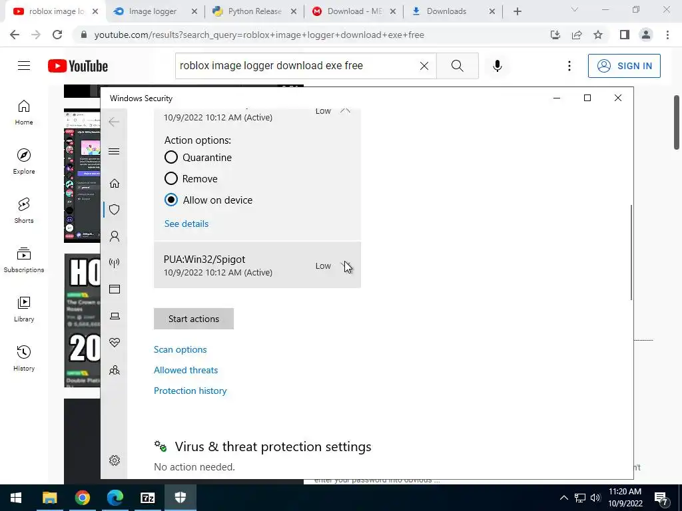Image resolution: width=682 pixels, height=511 pixels.
Task: Install page as app icon in address bar
Action: tap(555, 35)
